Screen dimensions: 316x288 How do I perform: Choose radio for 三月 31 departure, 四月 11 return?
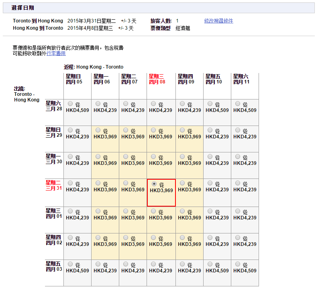point(238,183)
